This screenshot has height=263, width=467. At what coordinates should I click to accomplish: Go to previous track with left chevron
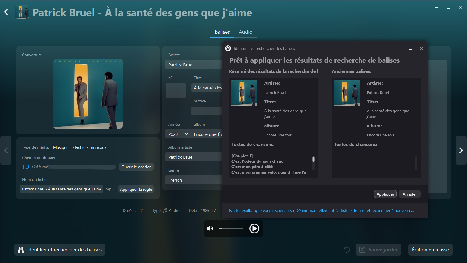click(x=6, y=150)
